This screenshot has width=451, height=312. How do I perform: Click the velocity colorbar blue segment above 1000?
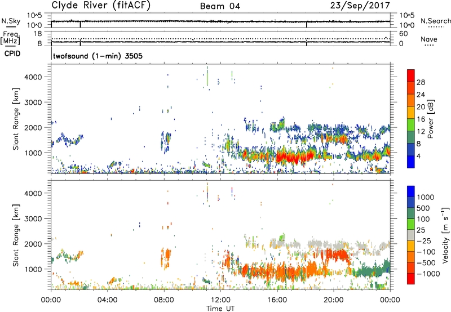(411, 191)
